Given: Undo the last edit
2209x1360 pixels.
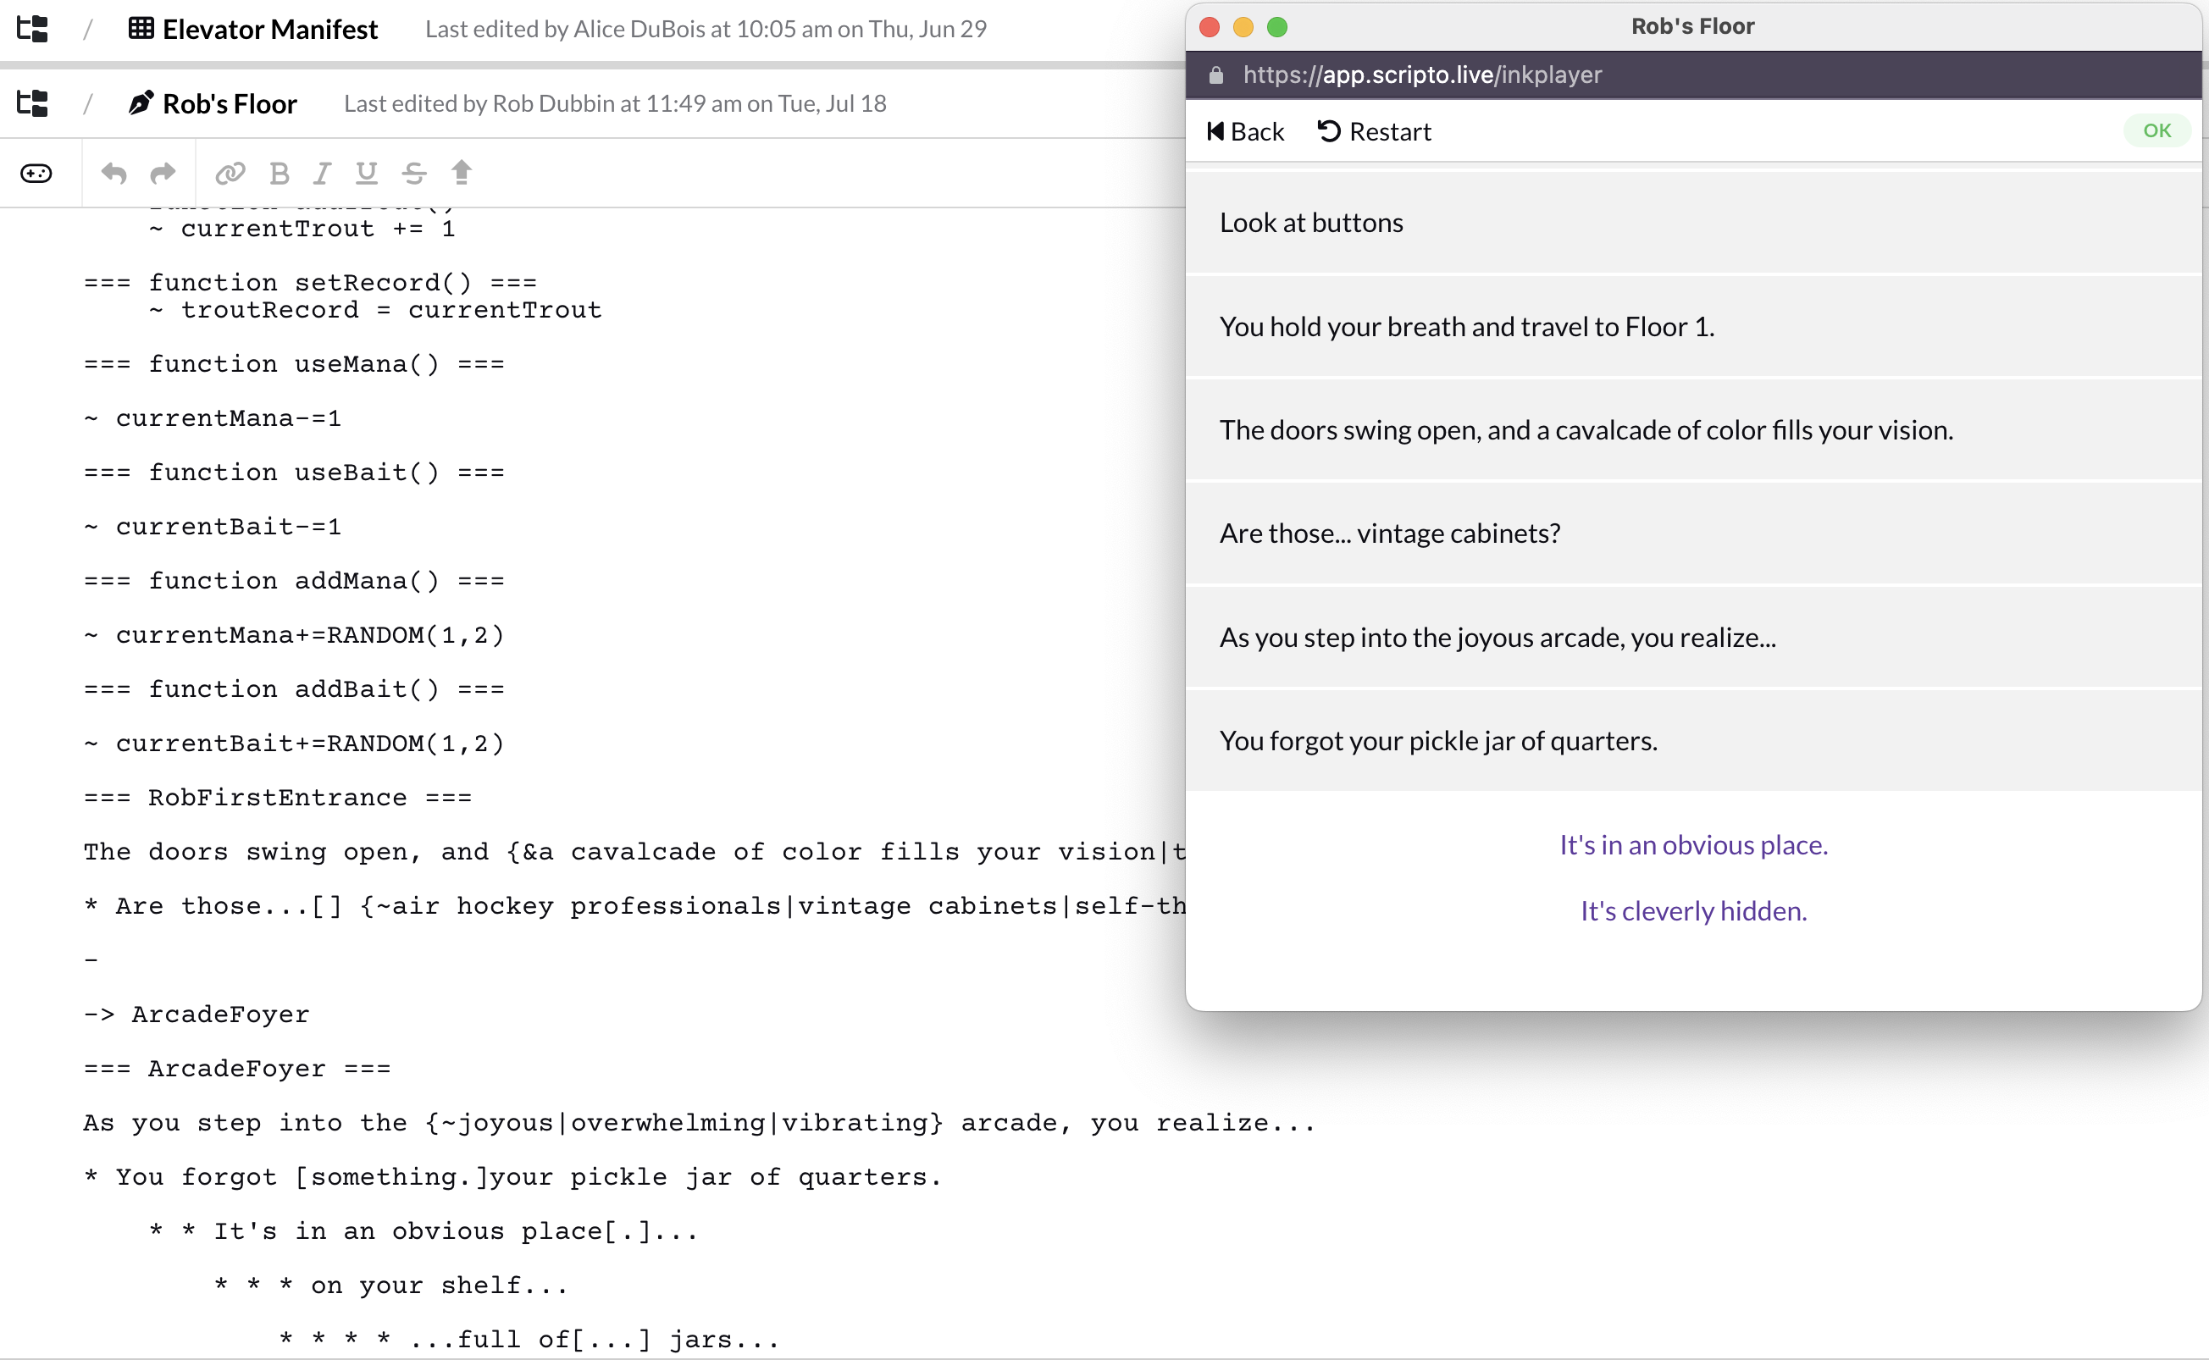Looking at the screenshot, I should pyautogui.click(x=113, y=173).
